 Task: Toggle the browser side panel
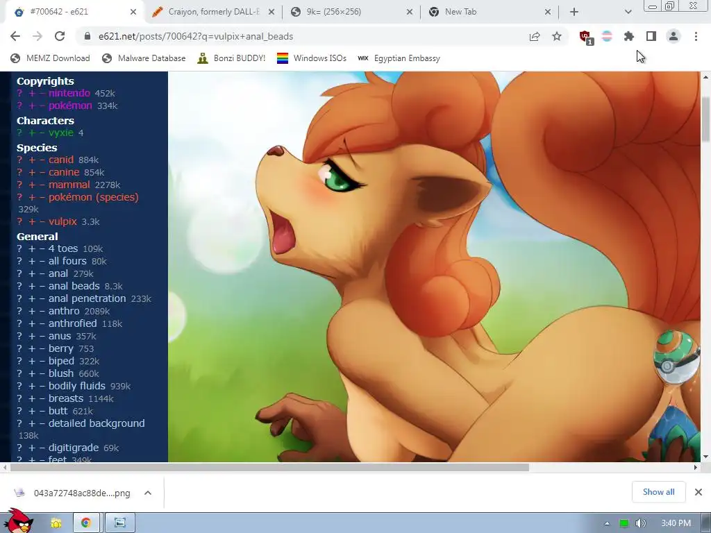651,36
